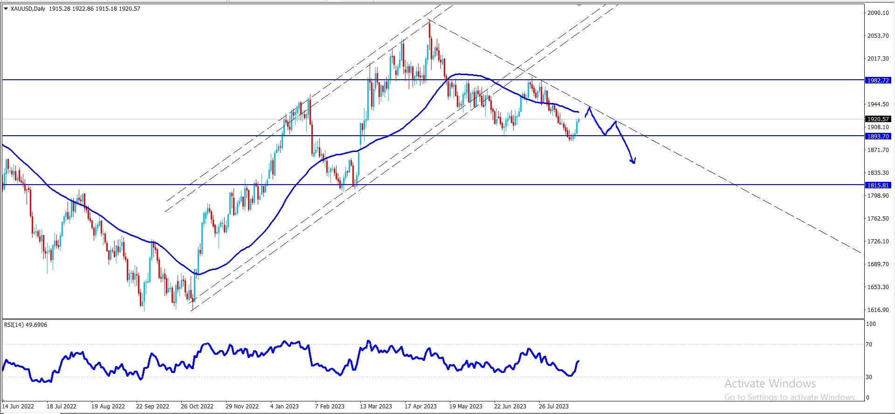Image resolution: width=895 pixels, height=414 pixels.
Task: Click the 14 Jun 2022 date label
Action: 18,407
